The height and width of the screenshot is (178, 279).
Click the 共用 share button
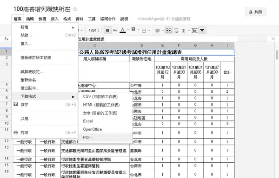[x=255, y=12]
